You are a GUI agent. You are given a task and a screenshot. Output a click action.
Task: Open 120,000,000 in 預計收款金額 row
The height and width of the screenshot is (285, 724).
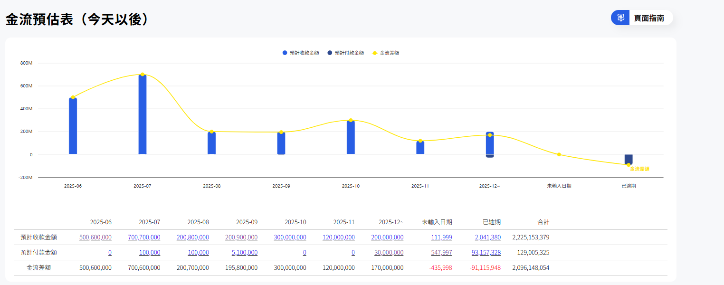pyautogui.click(x=339, y=237)
